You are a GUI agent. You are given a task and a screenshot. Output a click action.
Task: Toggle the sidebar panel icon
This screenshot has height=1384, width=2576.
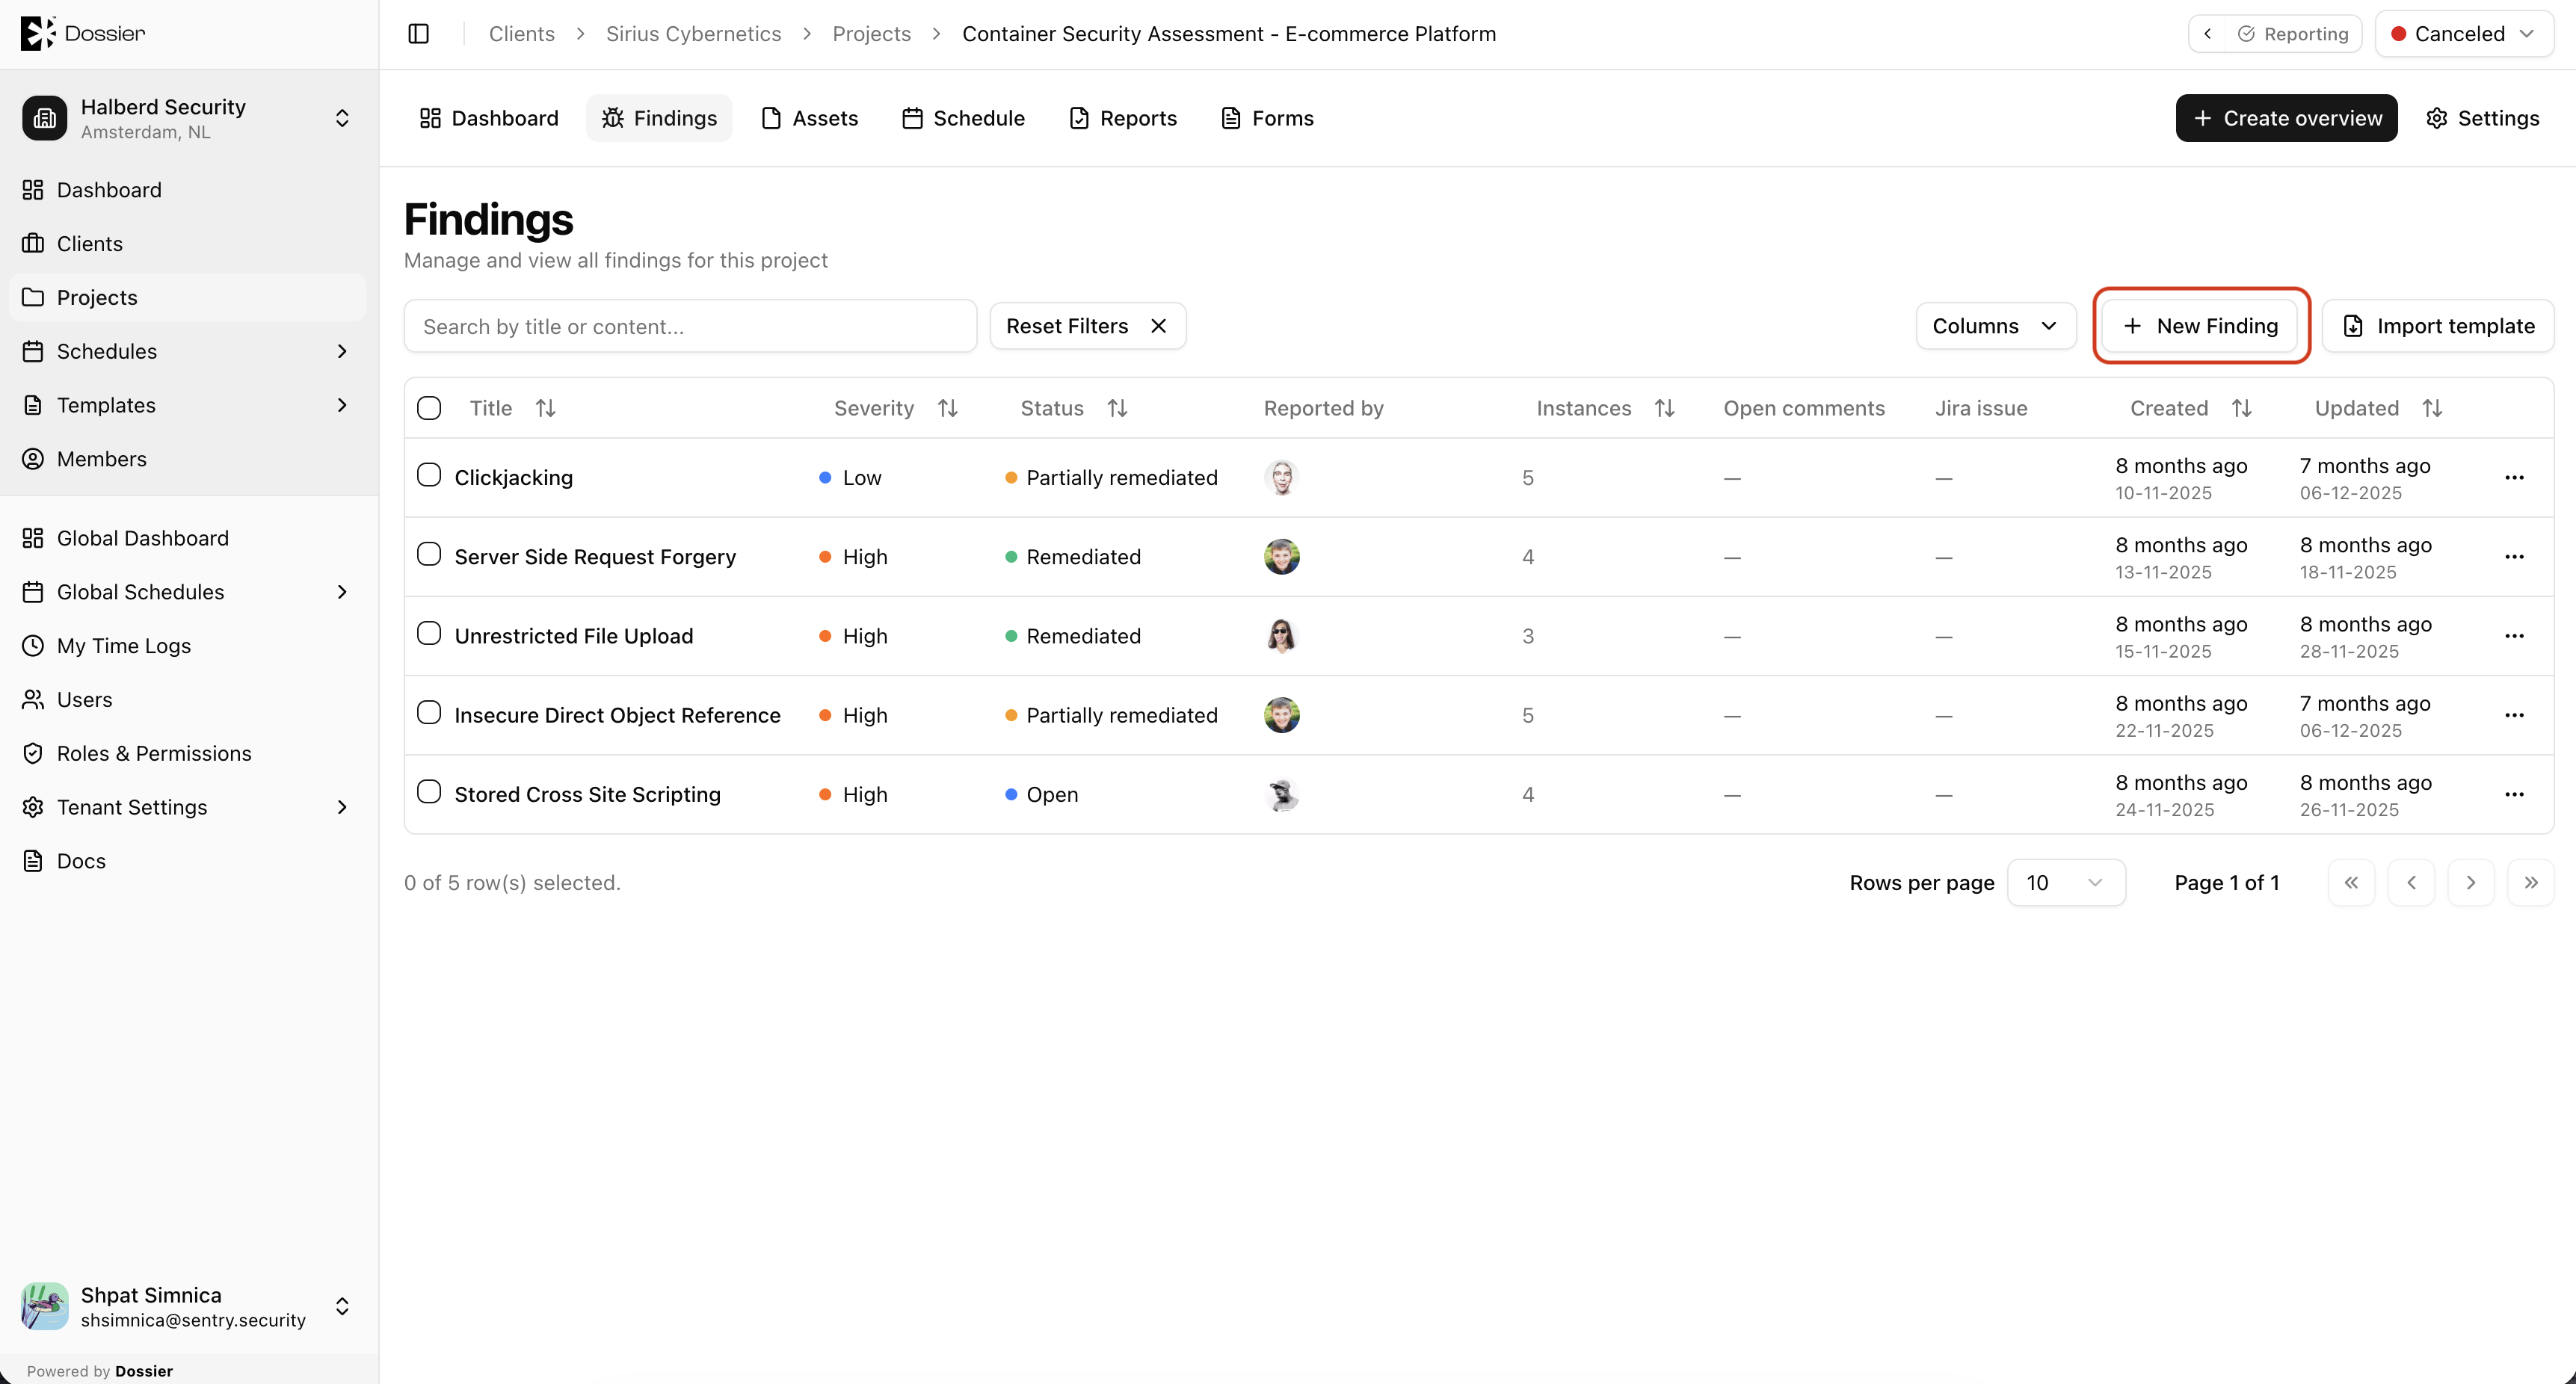click(419, 34)
